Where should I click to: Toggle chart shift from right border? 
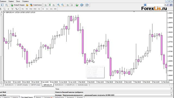(72, 5)
